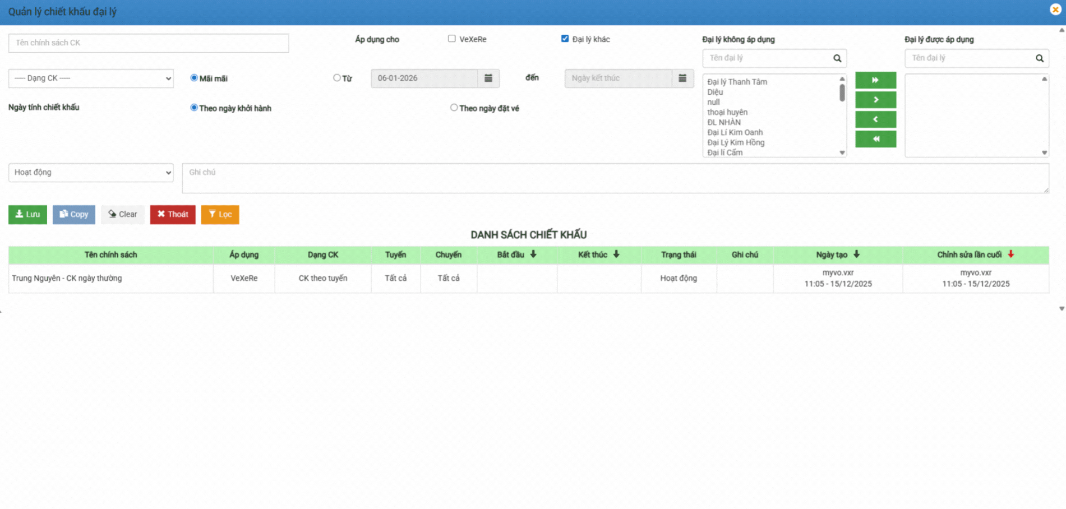Viewport: 1066px width, 509px height.
Task: Select the Từ date range radio button
Action: click(x=336, y=78)
